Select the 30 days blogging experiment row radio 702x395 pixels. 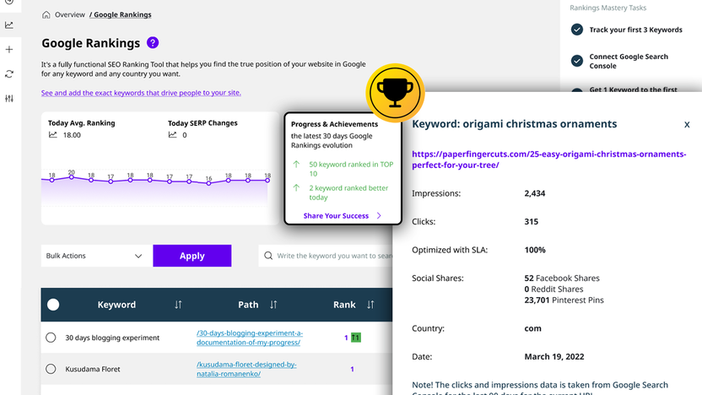tap(51, 338)
